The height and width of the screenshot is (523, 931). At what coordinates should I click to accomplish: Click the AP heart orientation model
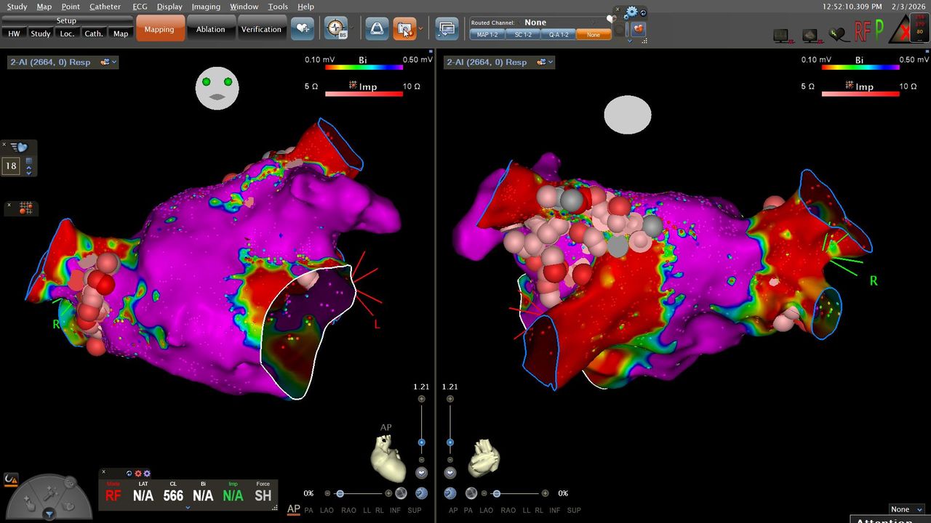(x=388, y=458)
